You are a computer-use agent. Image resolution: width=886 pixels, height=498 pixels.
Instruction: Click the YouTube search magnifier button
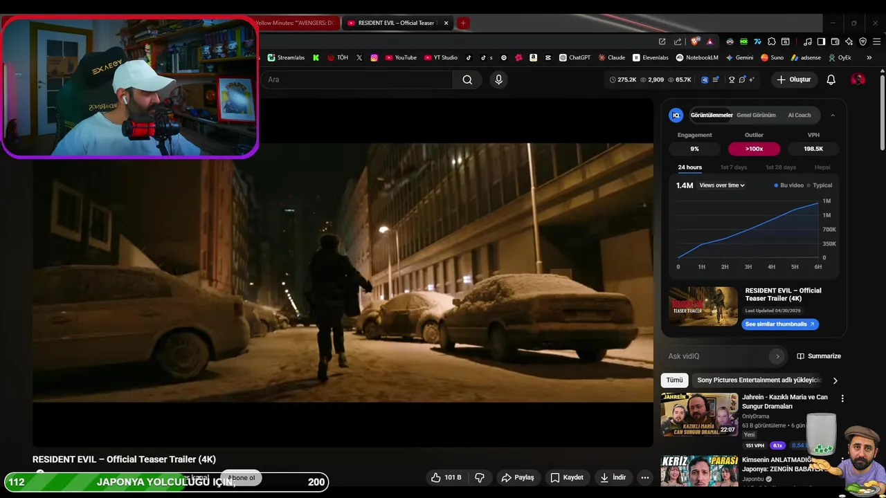click(x=467, y=80)
